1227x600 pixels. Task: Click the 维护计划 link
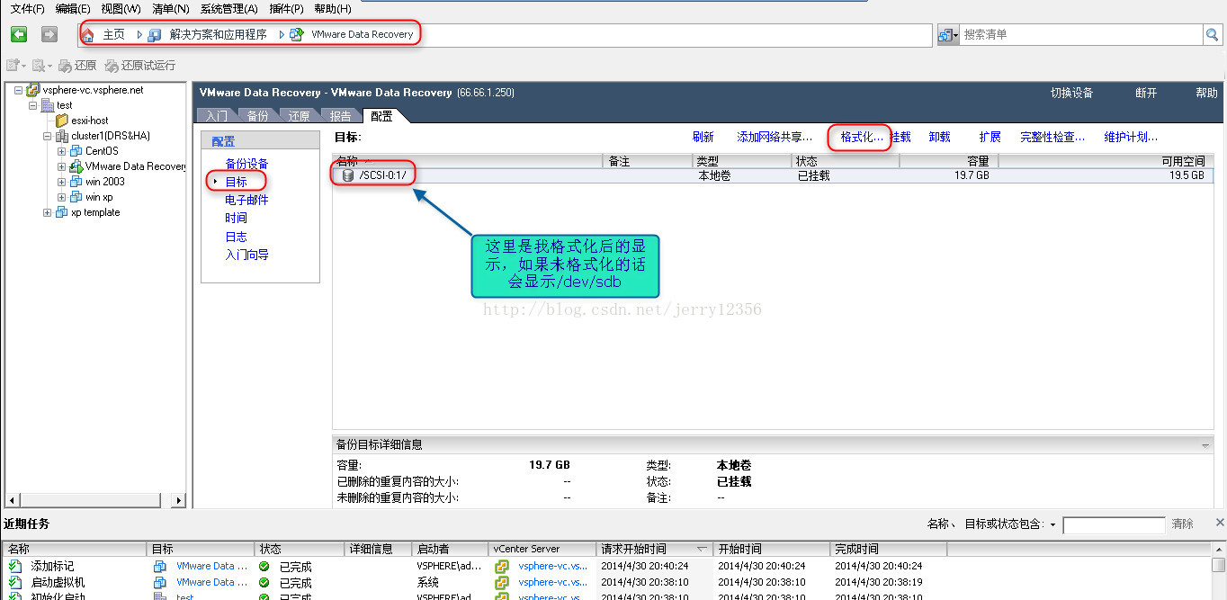1131,137
